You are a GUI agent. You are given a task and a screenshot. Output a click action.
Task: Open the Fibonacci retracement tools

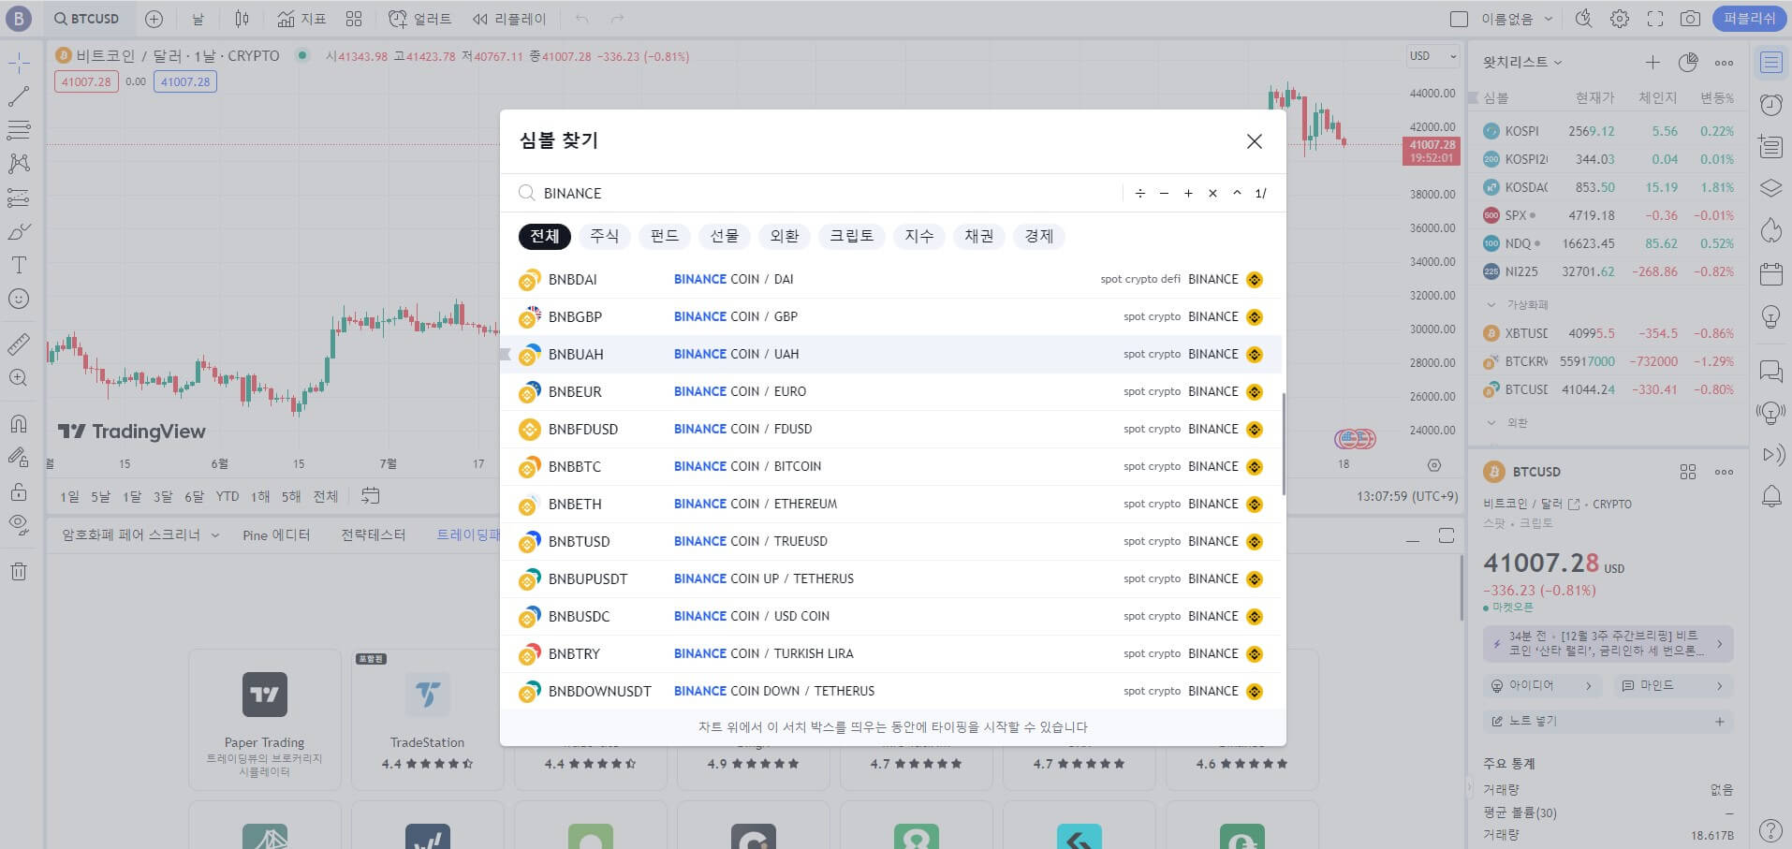[19, 130]
